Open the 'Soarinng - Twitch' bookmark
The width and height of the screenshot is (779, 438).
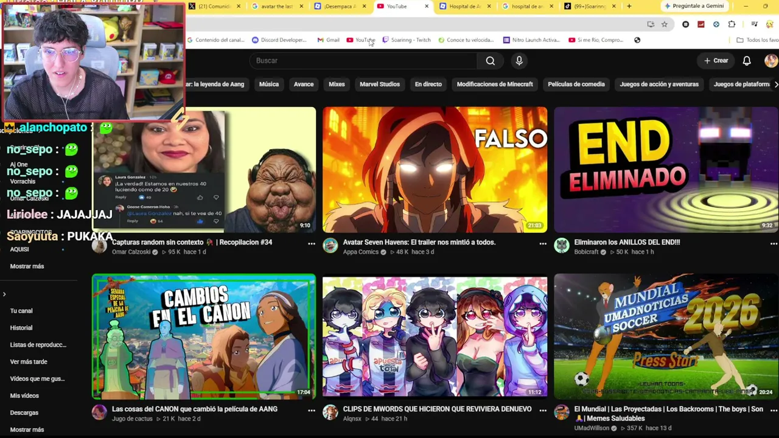point(407,40)
